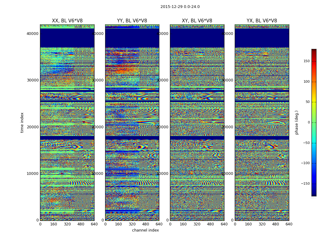The width and height of the screenshot is (321, 245).
Task: Click the colorbar tick label '−150'
Action: pyautogui.click(x=305, y=183)
